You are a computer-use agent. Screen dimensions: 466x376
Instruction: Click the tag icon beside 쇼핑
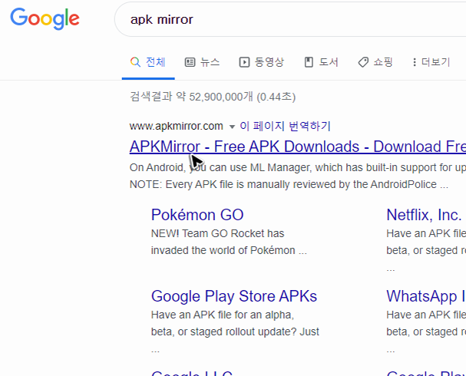click(363, 62)
